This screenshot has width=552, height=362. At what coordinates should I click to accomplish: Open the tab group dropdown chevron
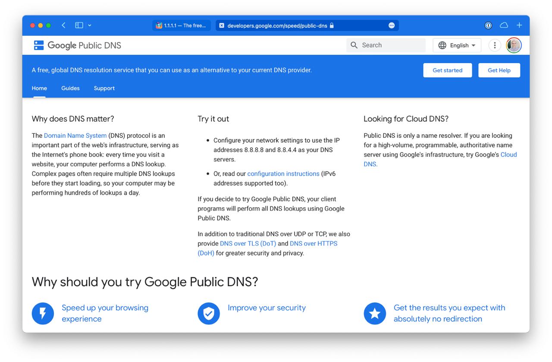(90, 25)
